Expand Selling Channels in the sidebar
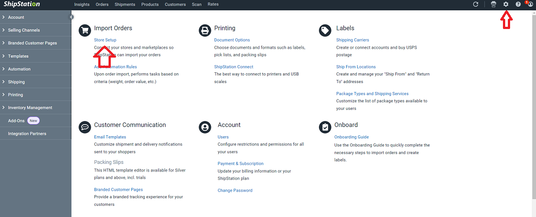 coord(36,30)
